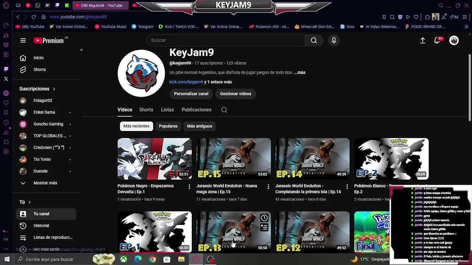Open Microsoft Edge from taskbar
The height and width of the screenshot is (265, 472).
[x=138, y=259]
